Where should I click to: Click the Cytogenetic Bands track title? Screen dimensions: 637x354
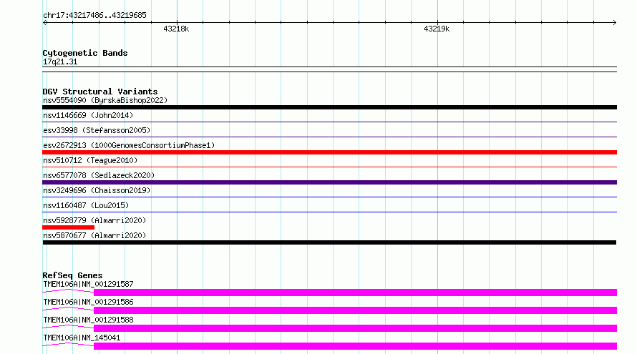click(x=85, y=53)
